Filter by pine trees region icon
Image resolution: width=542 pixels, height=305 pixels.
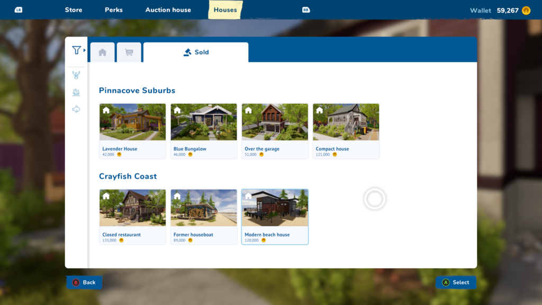[76, 92]
